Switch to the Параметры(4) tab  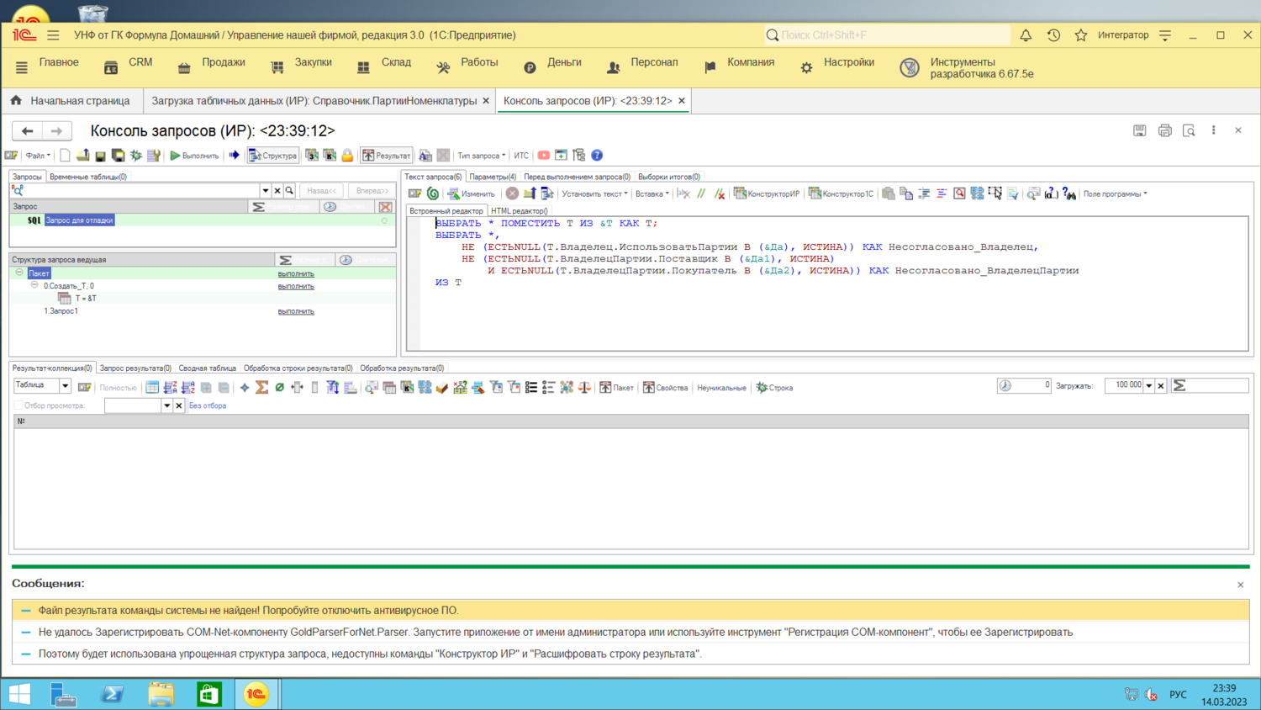[x=493, y=177]
